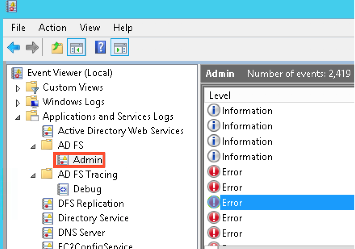Select the Custom Views folder icon

(32, 87)
